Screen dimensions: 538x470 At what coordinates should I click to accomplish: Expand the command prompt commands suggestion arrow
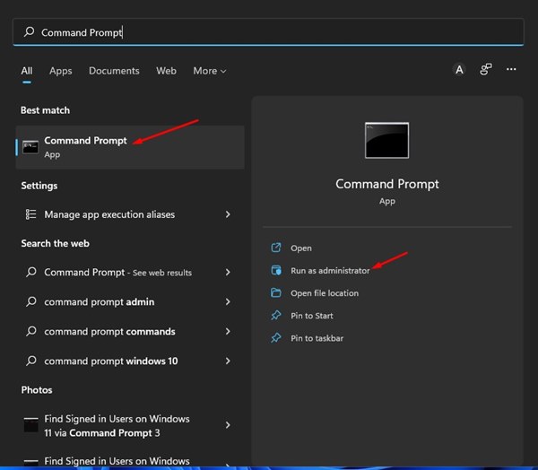(228, 332)
